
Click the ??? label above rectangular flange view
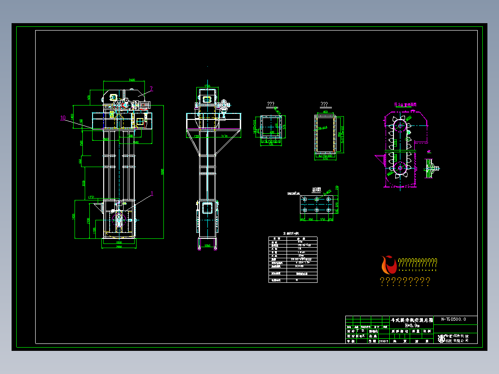click(324, 104)
